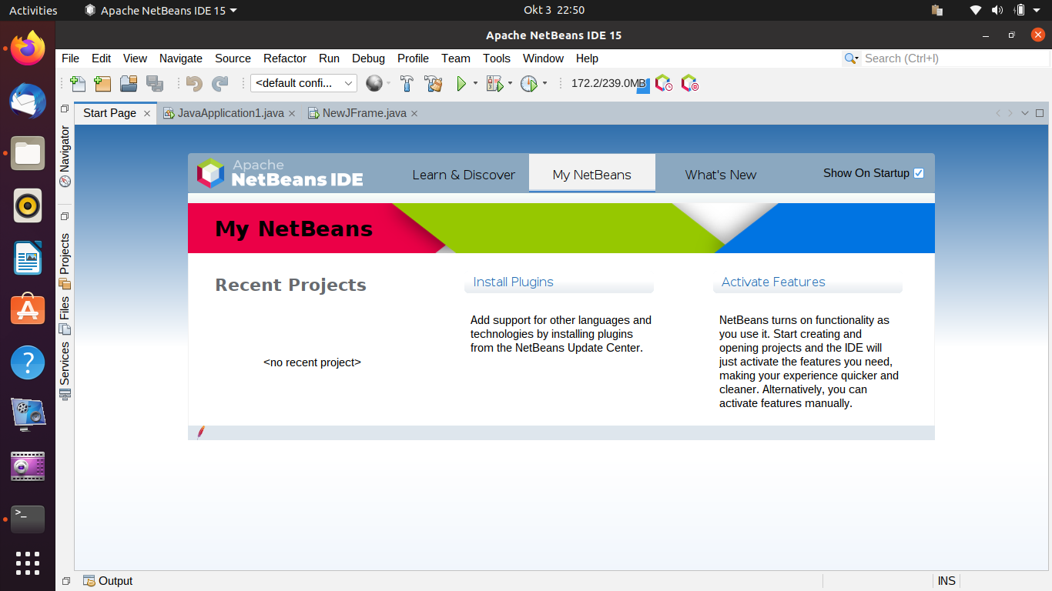The width and height of the screenshot is (1052, 591).
Task: Open the Team menu
Action: (456, 58)
